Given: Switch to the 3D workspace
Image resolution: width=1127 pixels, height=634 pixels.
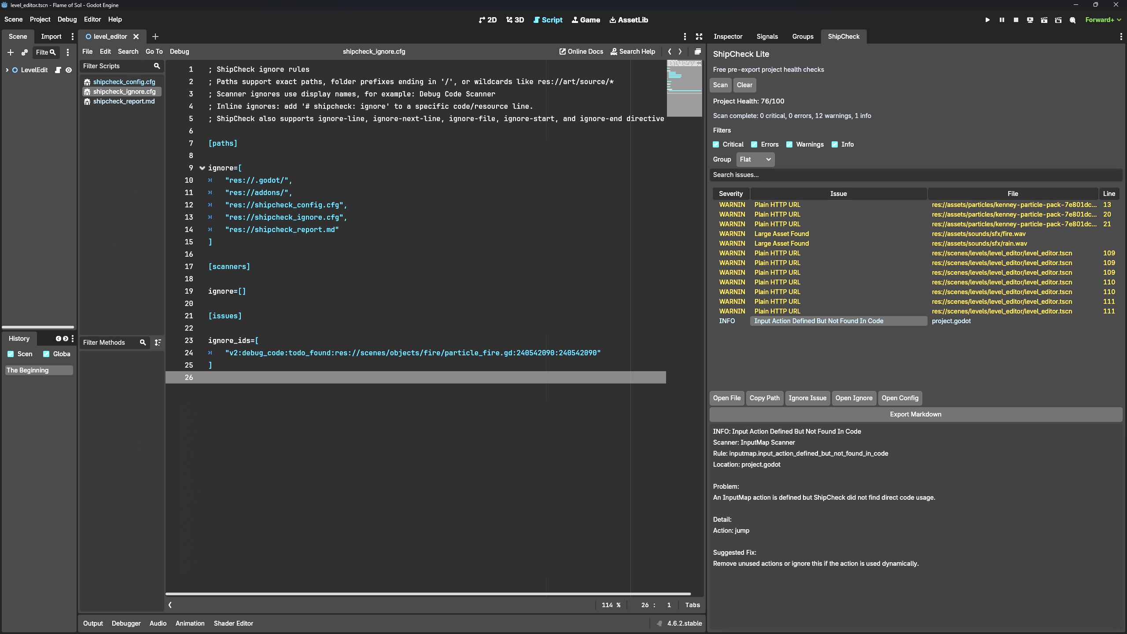Looking at the screenshot, I should 515,20.
